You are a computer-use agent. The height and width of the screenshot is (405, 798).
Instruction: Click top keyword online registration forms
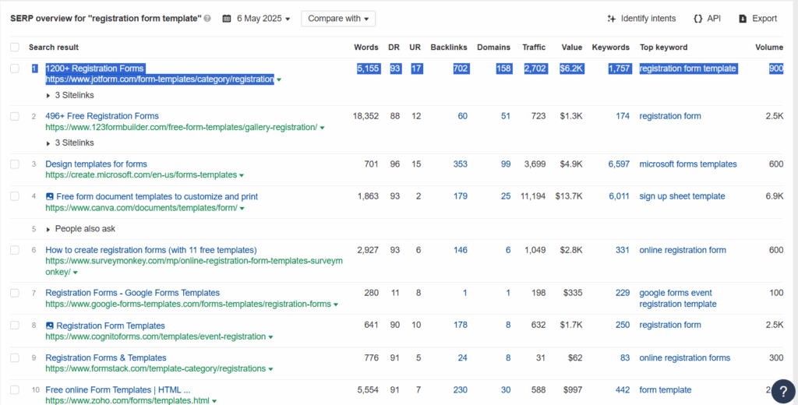[x=684, y=357]
